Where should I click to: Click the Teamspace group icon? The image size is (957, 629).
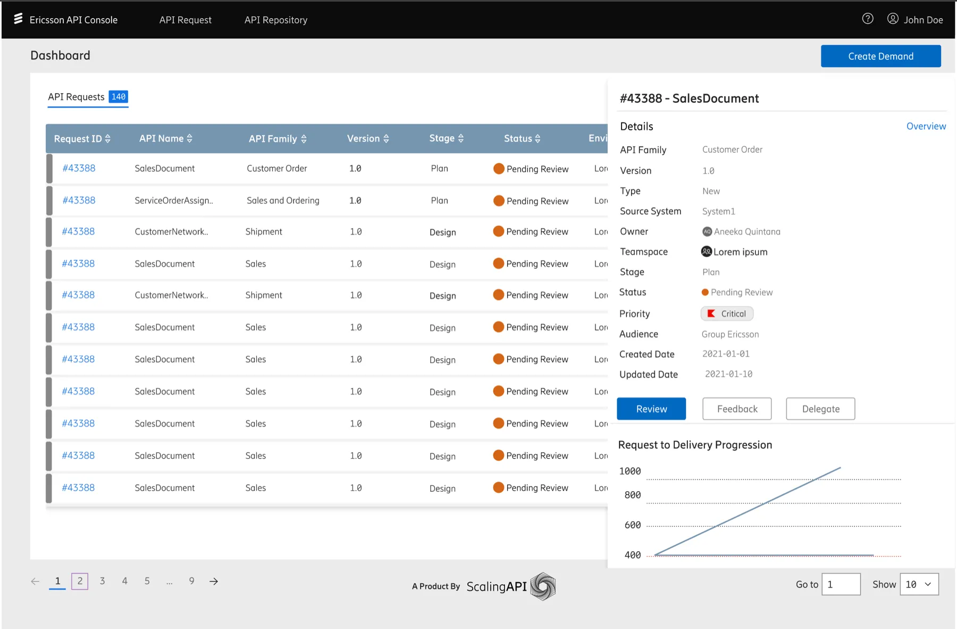pyautogui.click(x=707, y=251)
